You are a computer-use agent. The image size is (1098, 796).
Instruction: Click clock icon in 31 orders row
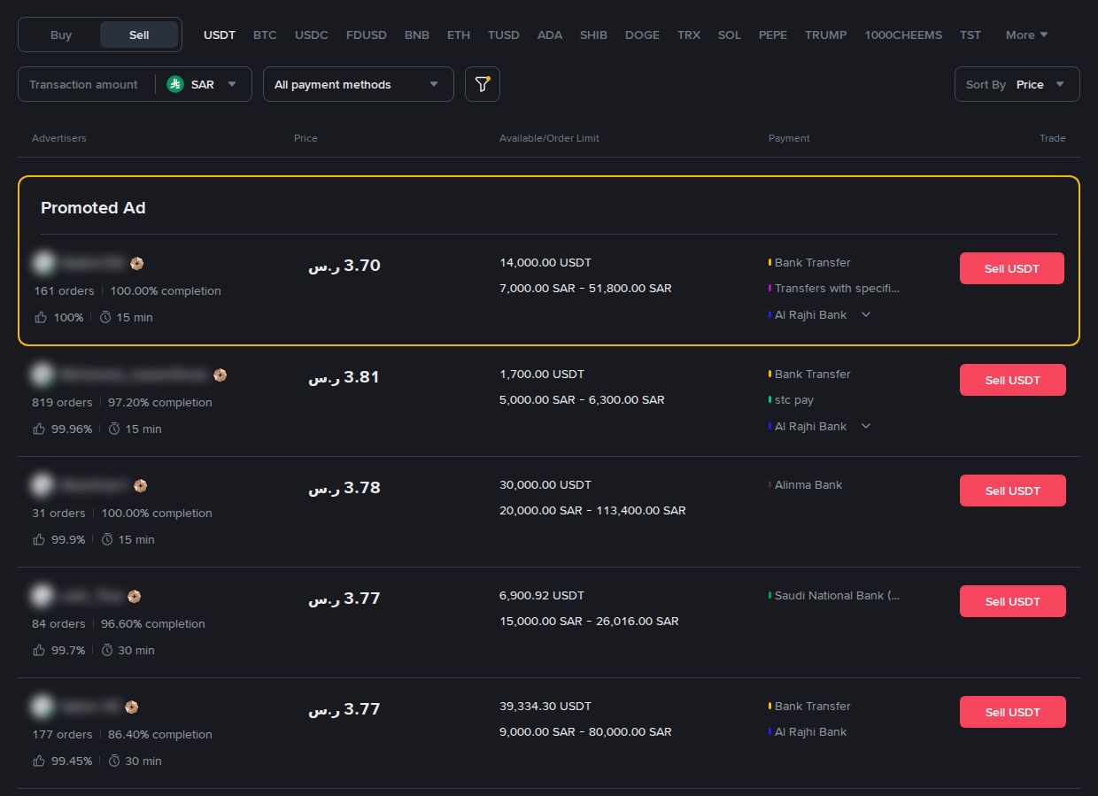point(107,539)
